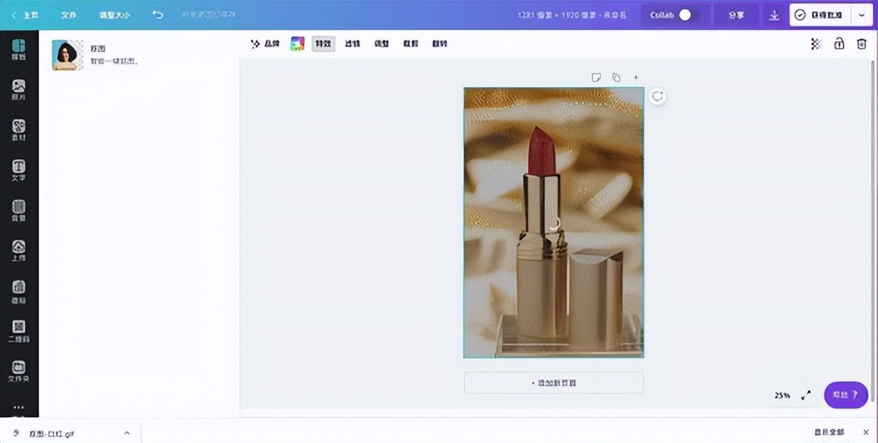Click the rainbow color swatch in toolbar
878x443 pixels.
coord(297,44)
